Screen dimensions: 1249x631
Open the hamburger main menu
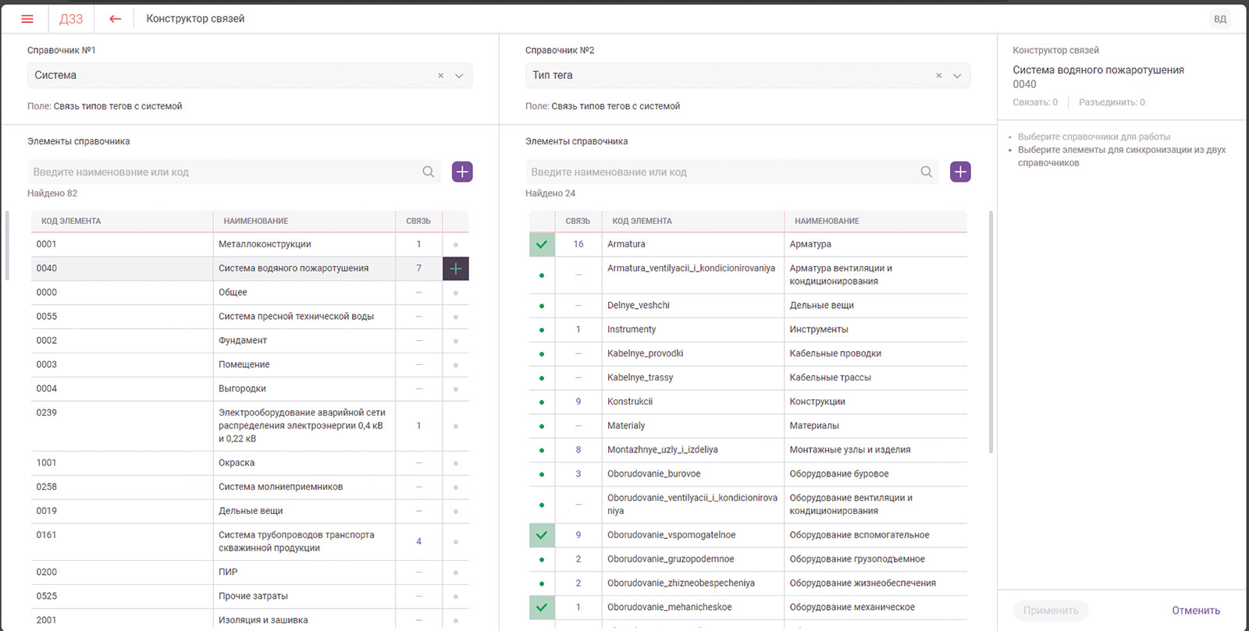(27, 19)
